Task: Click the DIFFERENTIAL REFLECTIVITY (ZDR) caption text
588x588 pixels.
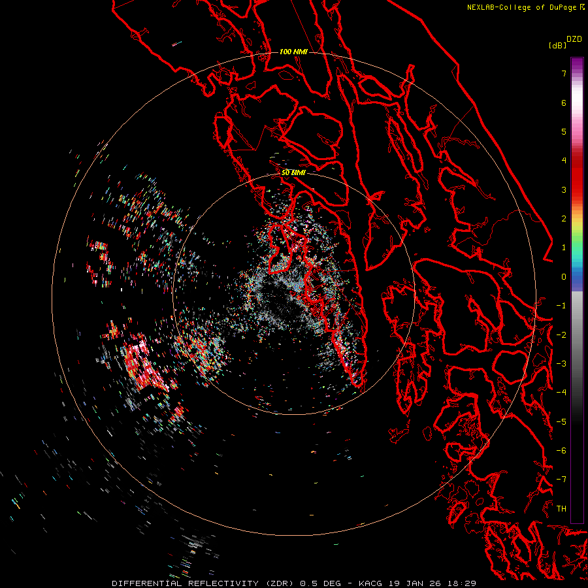Action: [204, 583]
